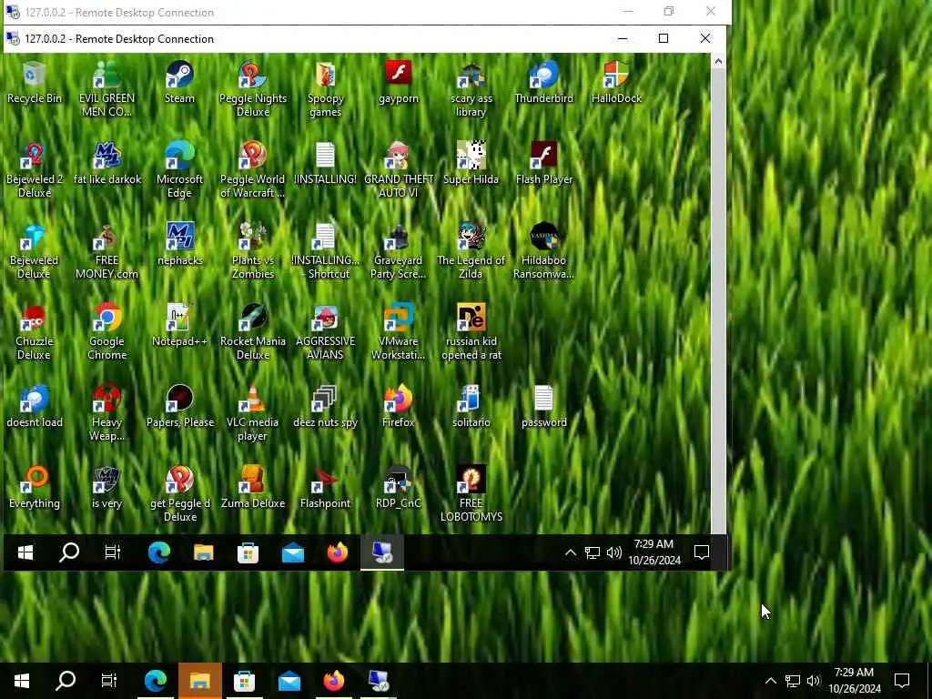The width and height of the screenshot is (932, 699).
Task: Open Mail from the remote taskbar
Action: coord(292,552)
